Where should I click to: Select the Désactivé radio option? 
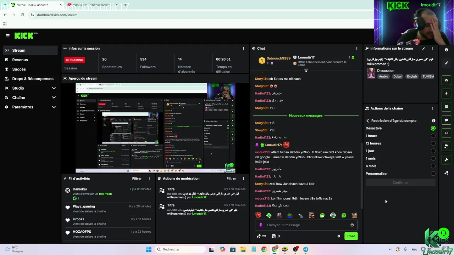[433, 128]
